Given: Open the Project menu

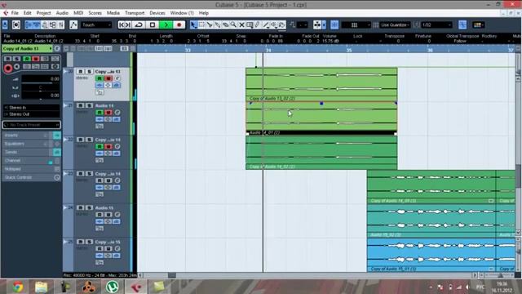Looking at the screenshot, I should pos(43,13).
